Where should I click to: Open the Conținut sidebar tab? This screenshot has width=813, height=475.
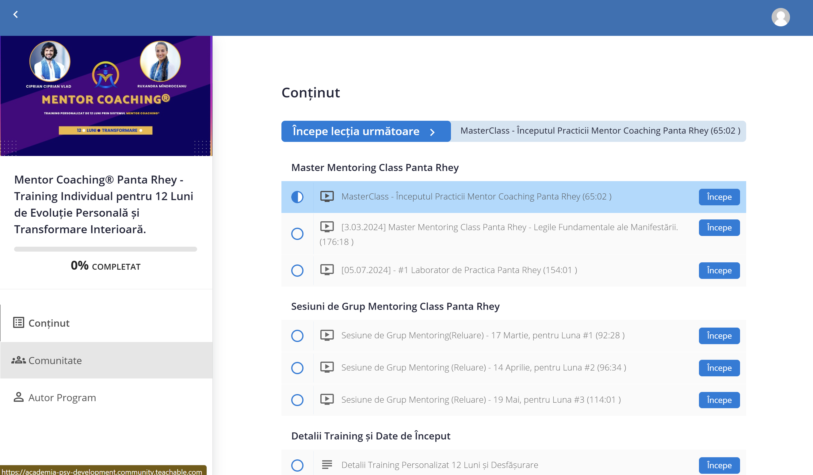pyautogui.click(x=106, y=323)
